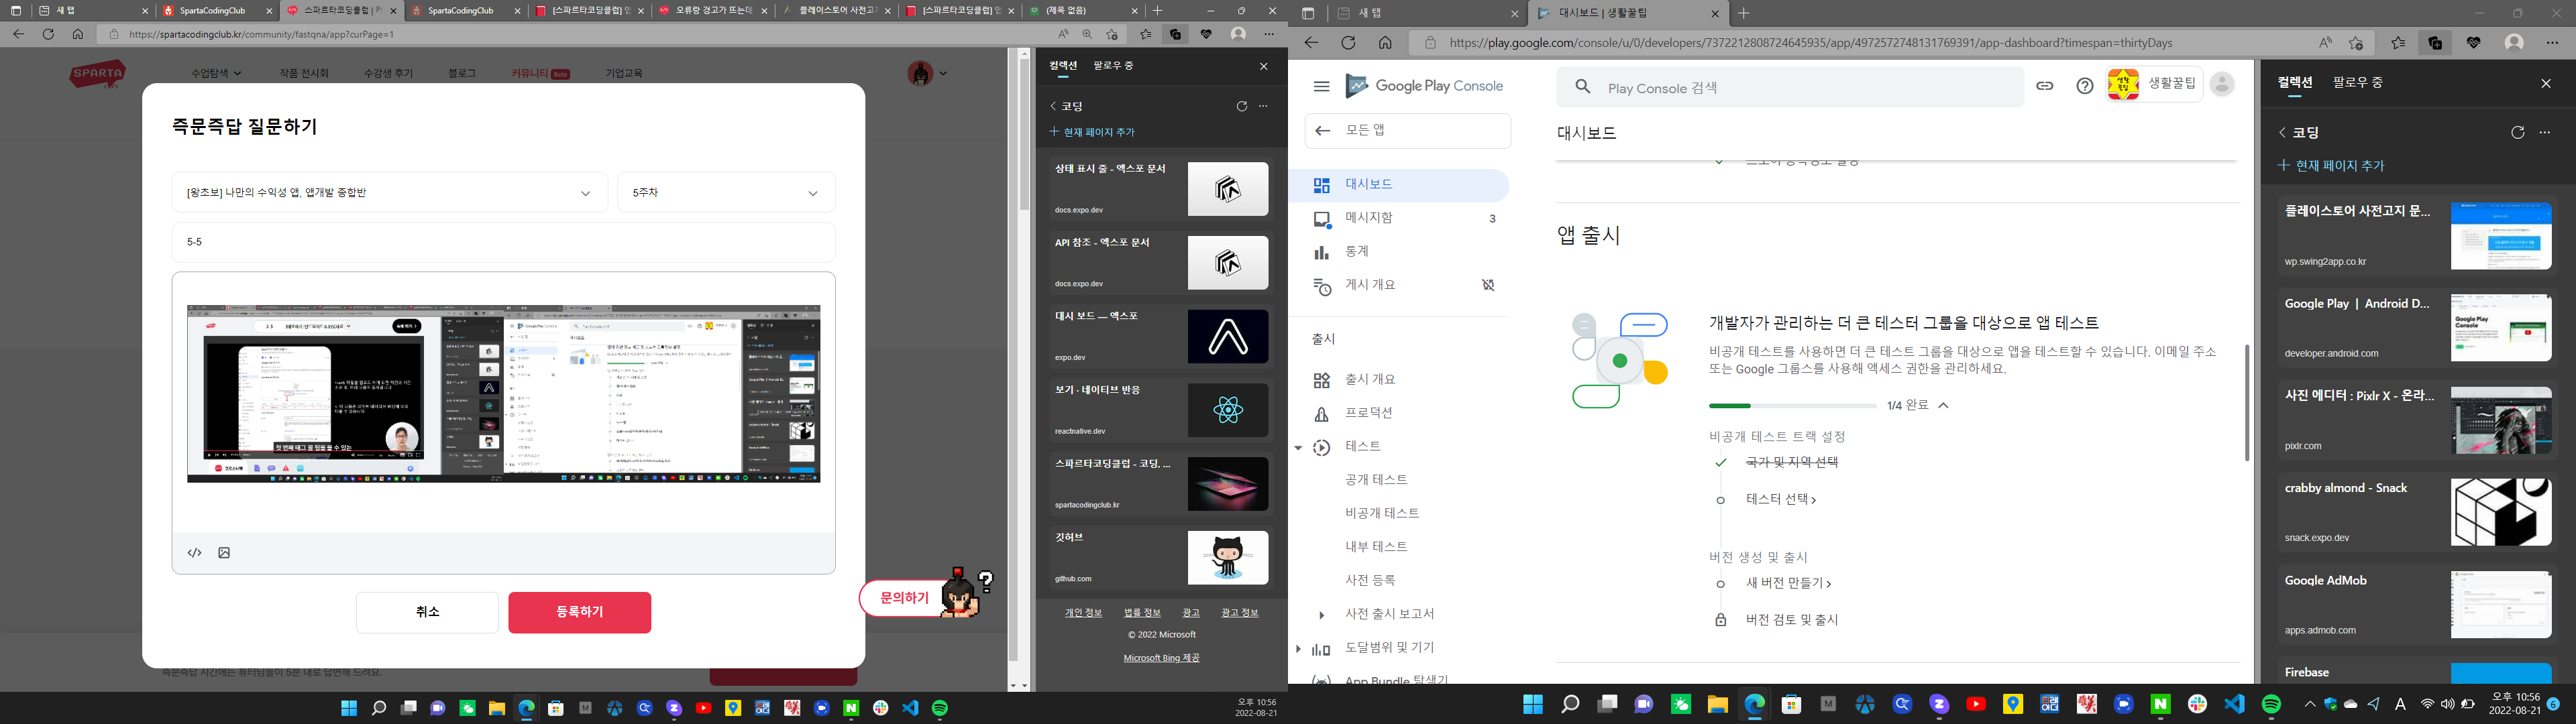Click the 취소 cancel button

coord(427,612)
